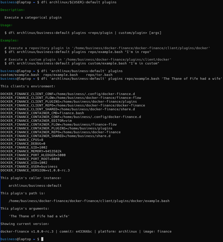Click the plugin path ending in docker/example.bash
223x242 pixels.
pyautogui.click(x=89, y=201)
